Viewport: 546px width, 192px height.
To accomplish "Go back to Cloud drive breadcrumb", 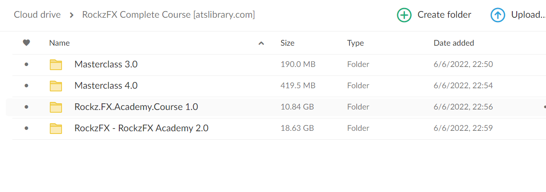I will click(37, 15).
